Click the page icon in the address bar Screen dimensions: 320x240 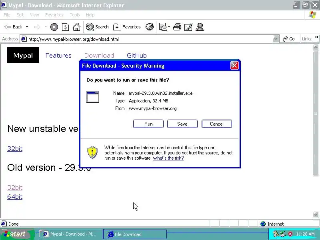point(24,39)
